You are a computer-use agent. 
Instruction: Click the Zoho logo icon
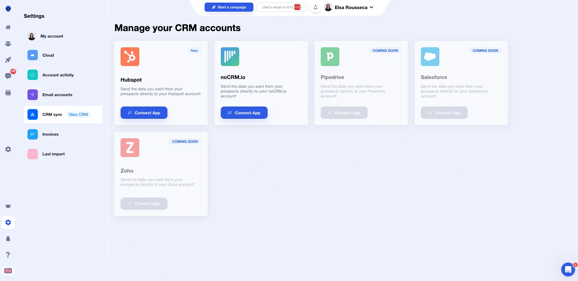[130, 148]
